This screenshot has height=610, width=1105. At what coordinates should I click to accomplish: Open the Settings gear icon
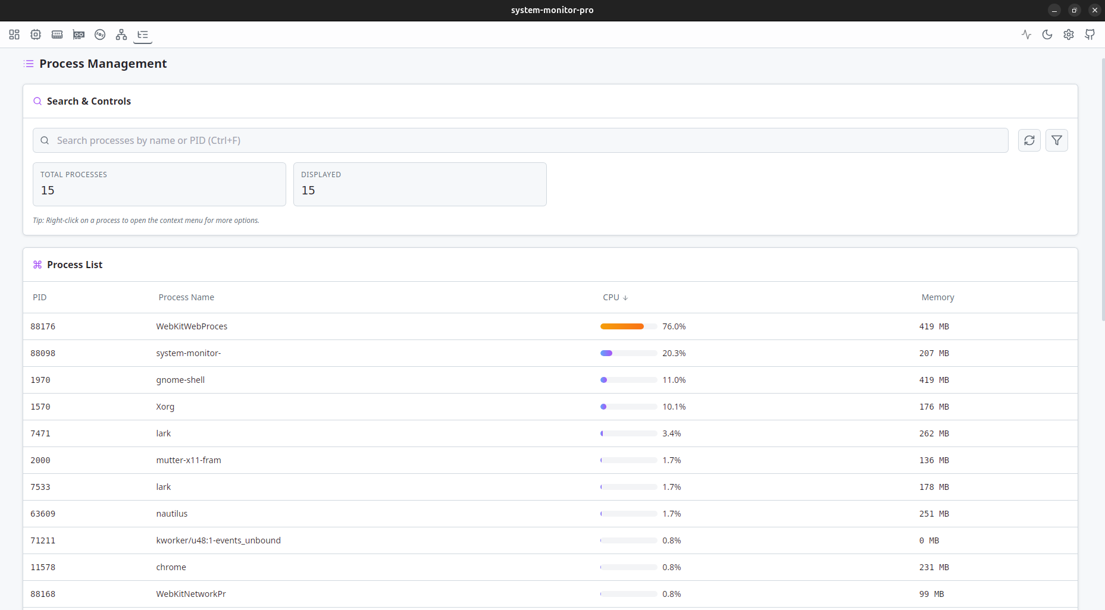(1068, 34)
